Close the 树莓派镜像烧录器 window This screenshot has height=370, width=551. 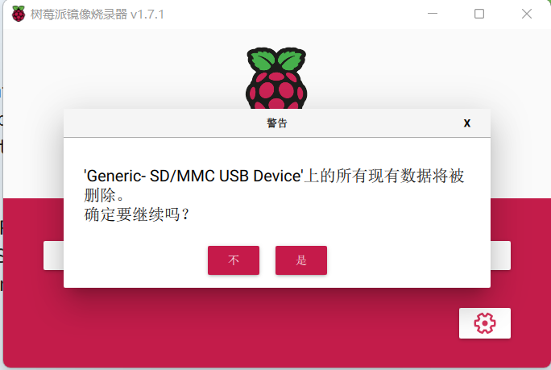526,14
